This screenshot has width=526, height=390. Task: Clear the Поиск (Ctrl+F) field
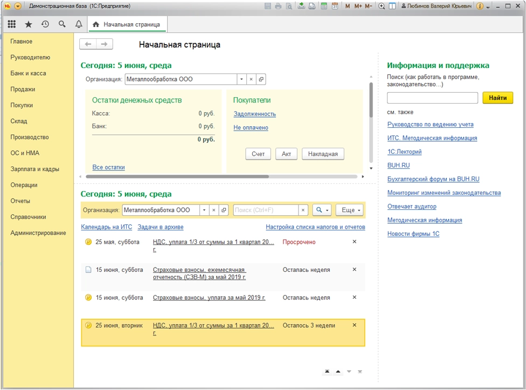pos(303,210)
